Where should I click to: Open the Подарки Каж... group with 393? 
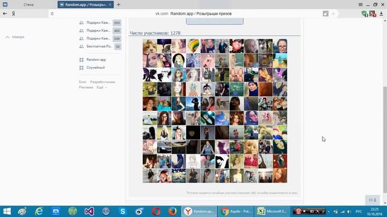tap(100, 23)
